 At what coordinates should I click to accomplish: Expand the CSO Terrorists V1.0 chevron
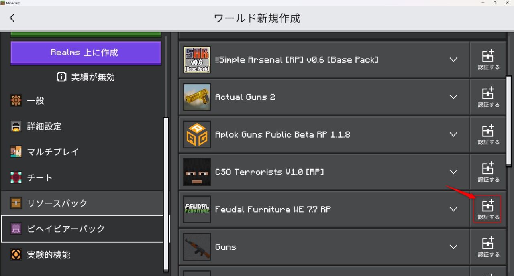click(453, 172)
